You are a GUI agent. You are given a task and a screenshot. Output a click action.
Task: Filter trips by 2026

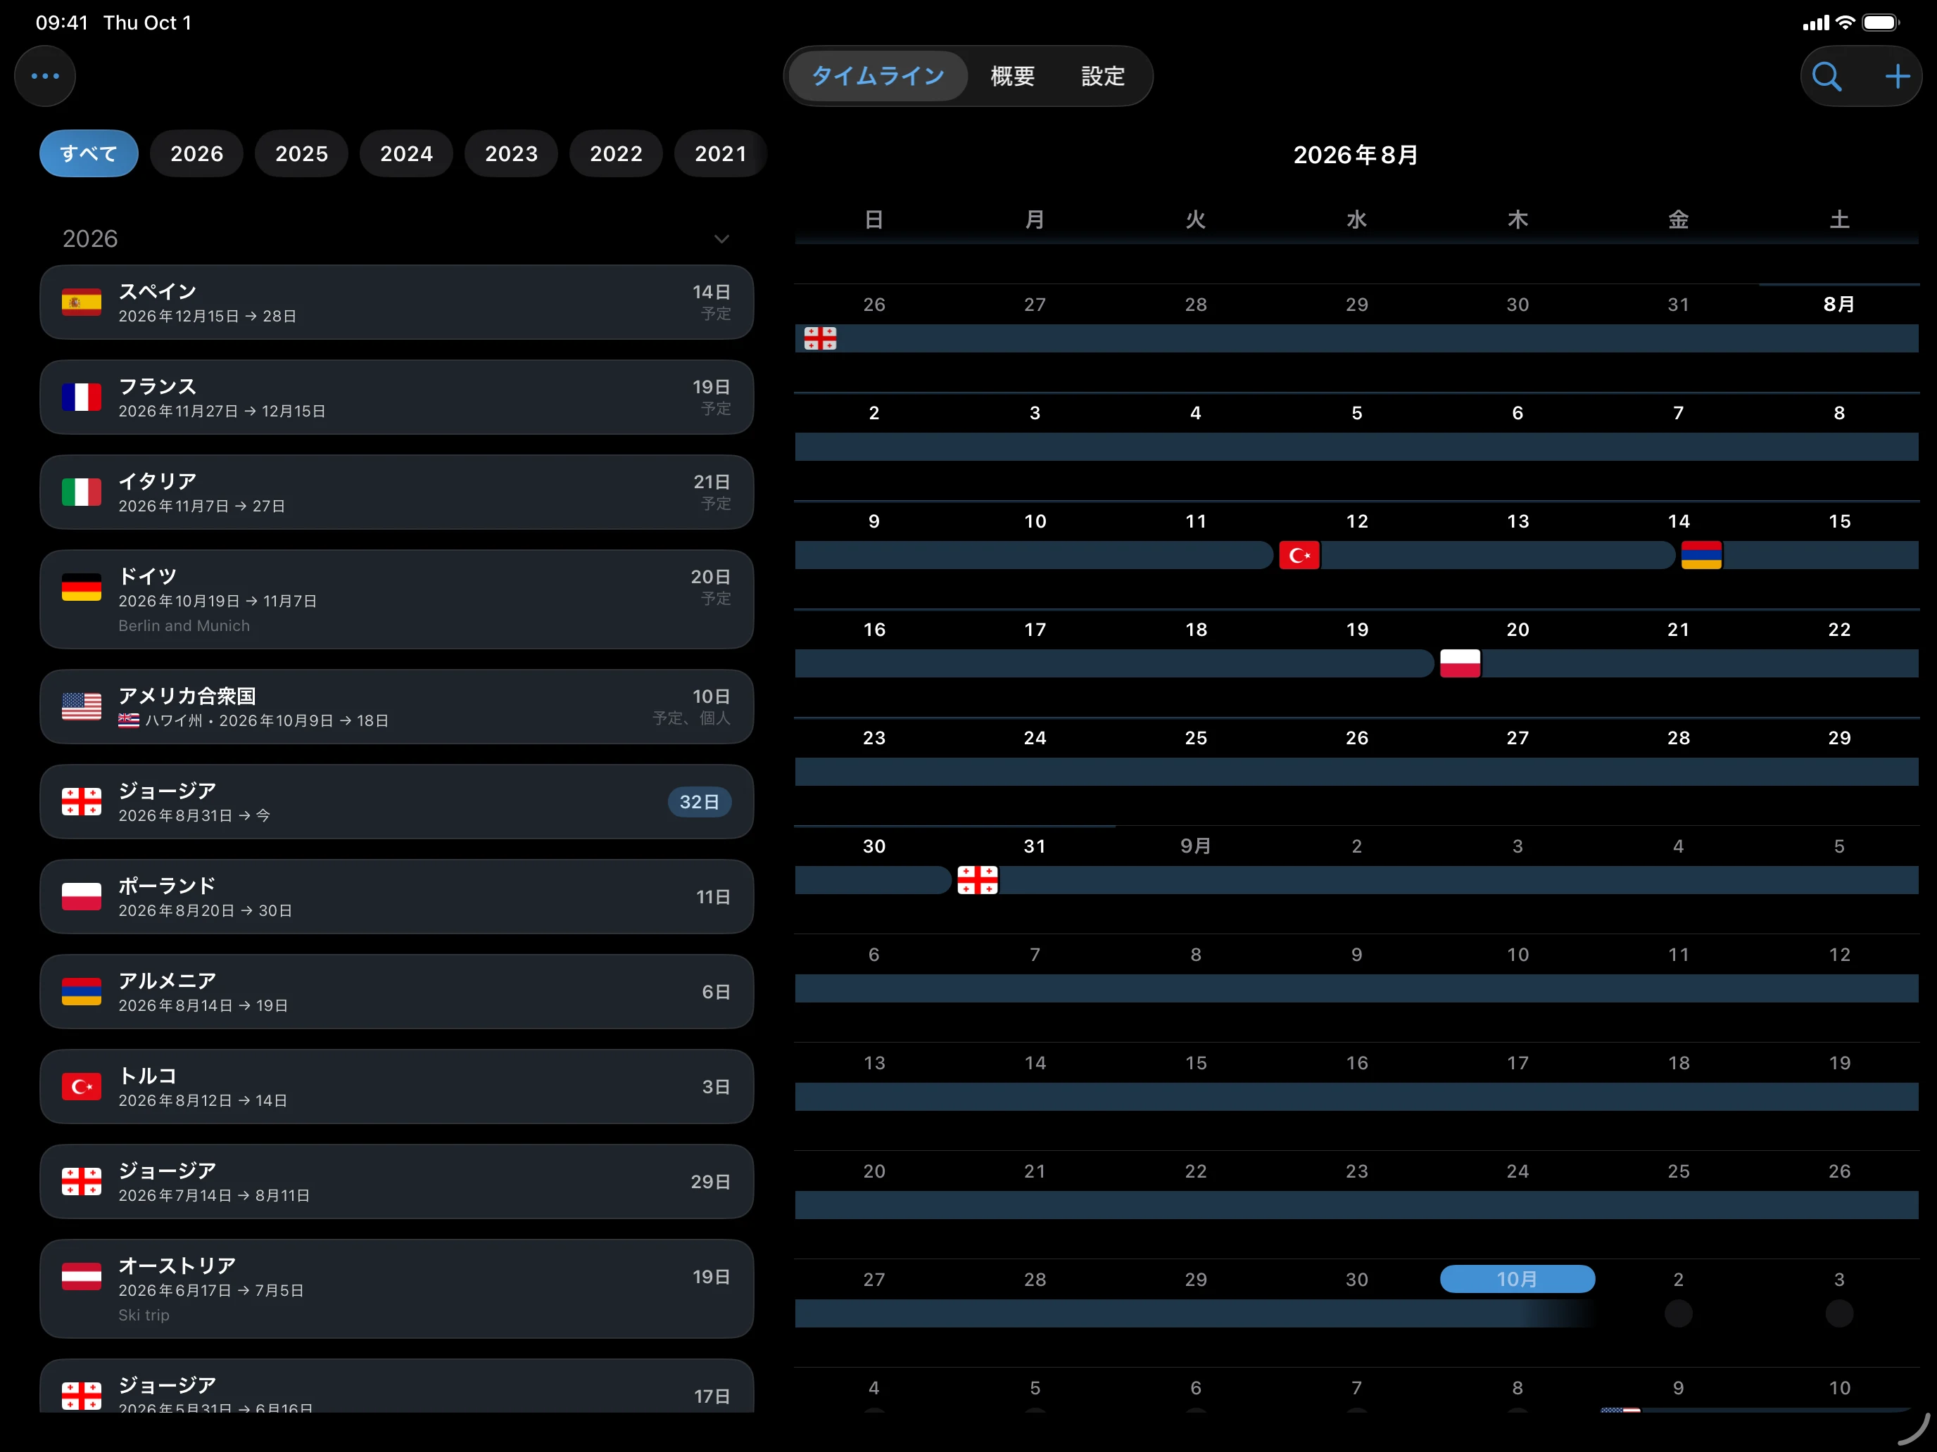[x=196, y=154]
